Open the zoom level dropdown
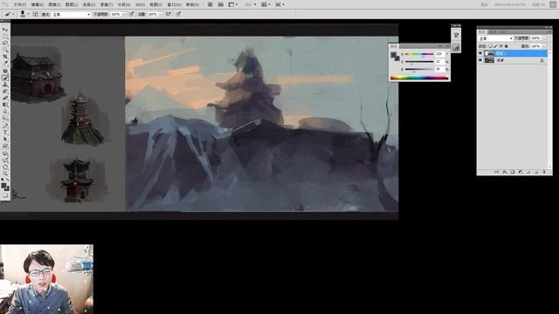 (x=251, y=4)
